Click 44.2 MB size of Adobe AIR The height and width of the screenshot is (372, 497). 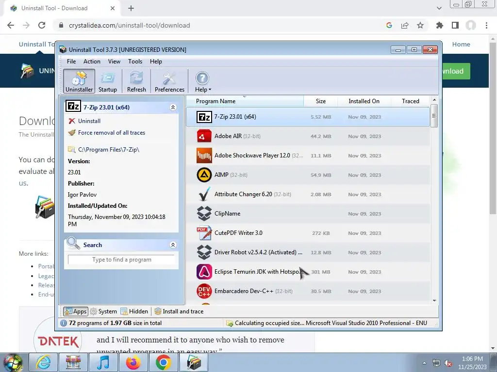(x=321, y=136)
